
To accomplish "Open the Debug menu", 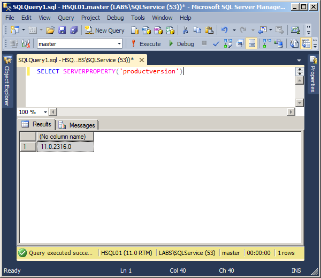I will pos(115,18).
